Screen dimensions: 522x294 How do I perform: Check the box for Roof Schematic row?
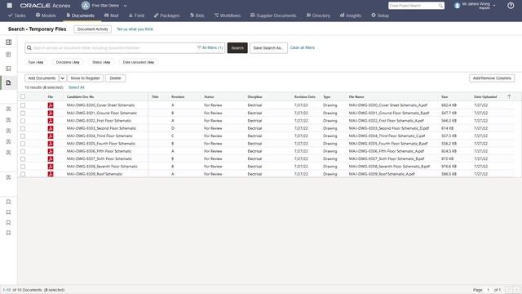coord(23,174)
